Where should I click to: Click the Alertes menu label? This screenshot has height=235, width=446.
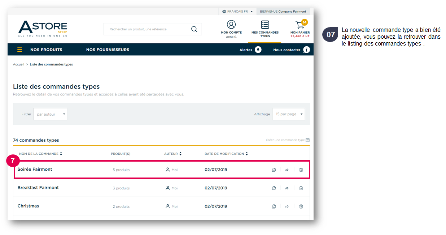coord(246,50)
